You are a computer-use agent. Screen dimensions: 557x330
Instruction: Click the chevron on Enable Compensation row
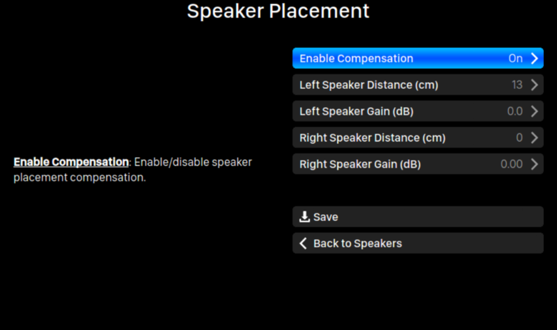click(x=534, y=58)
